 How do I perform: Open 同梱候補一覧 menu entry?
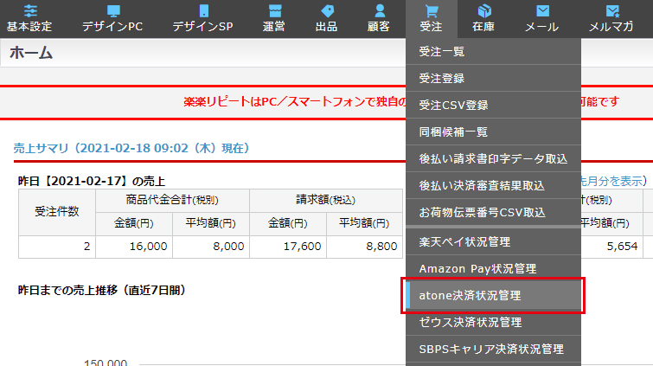[x=493, y=132]
